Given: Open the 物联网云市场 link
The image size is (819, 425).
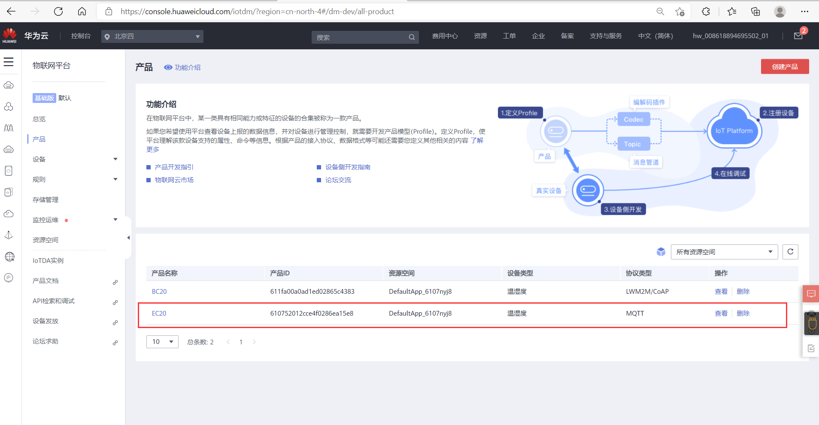Looking at the screenshot, I should 174,180.
